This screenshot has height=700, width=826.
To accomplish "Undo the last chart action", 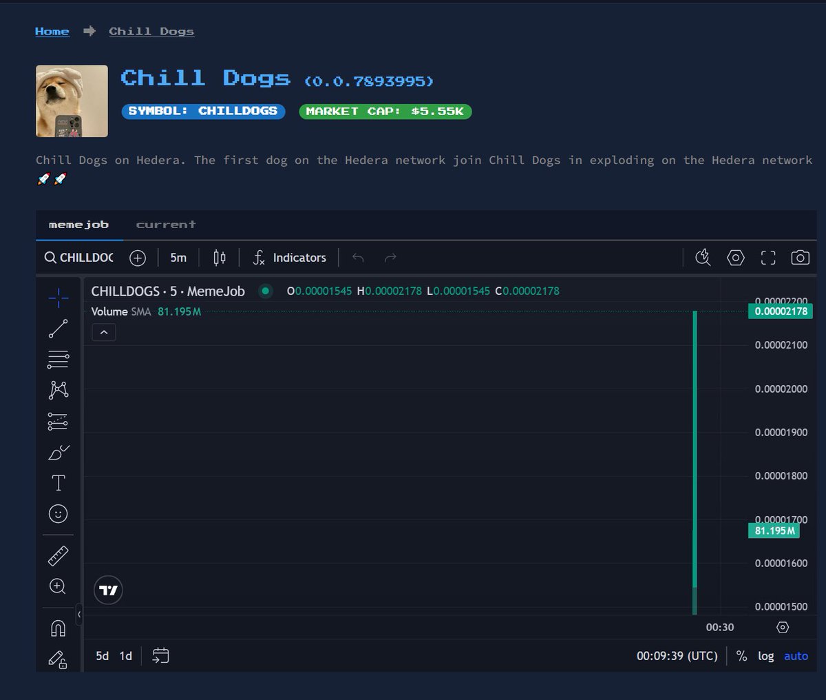I will tap(358, 258).
